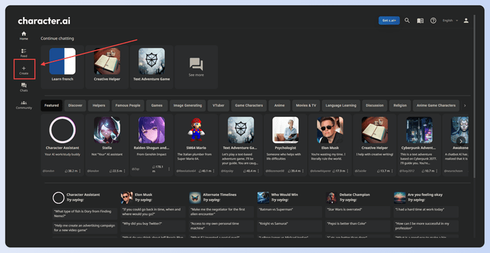
Task: Open Chats in the sidebar
Action: point(24,87)
